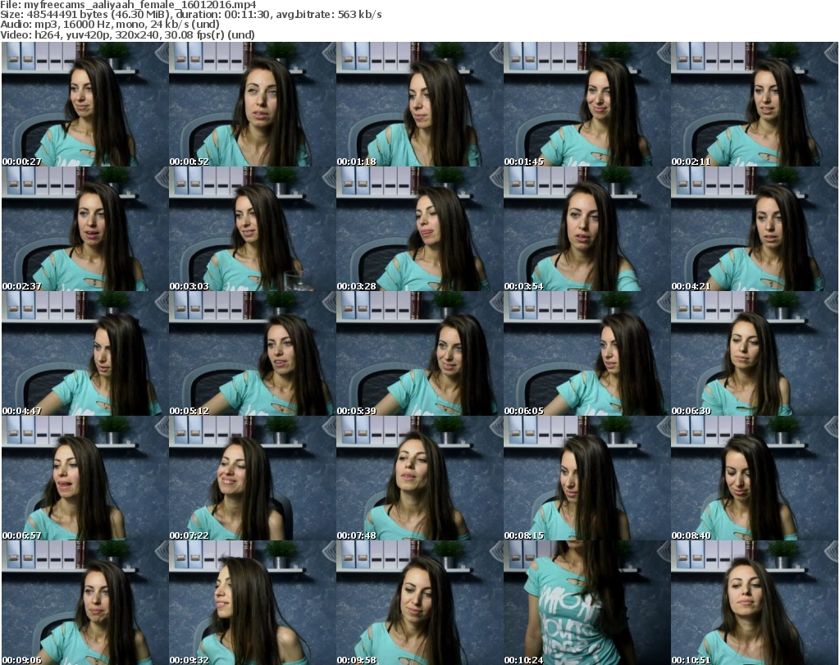
Task: Select the thumbnail at 00:08:40
Action: (755, 479)
